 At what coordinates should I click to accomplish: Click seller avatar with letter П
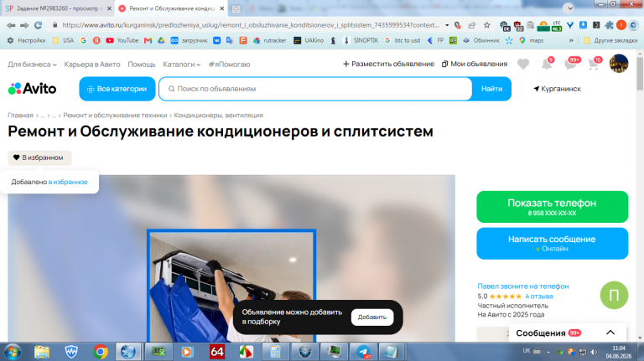pos(614,295)
